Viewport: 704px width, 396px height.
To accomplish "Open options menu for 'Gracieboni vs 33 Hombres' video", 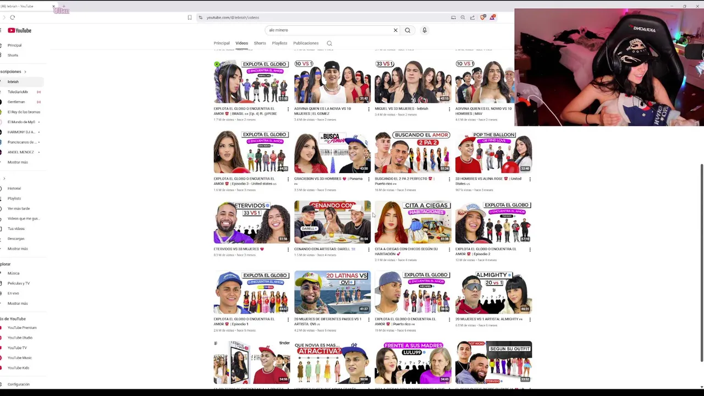I will (x=369, y=179).
